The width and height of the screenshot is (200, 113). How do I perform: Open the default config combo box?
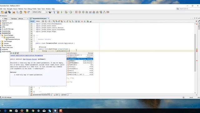click(40, 12)
